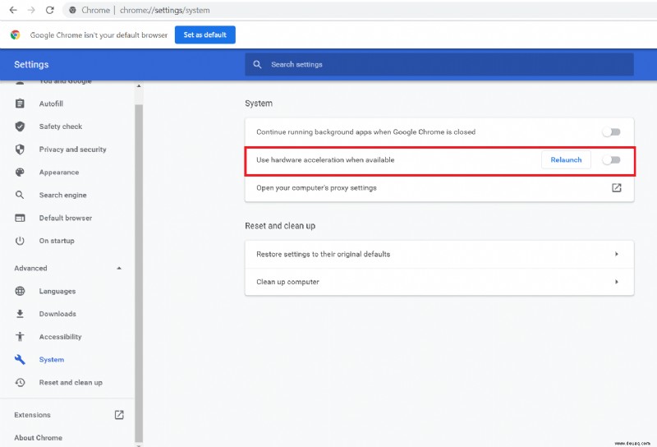The width and height of the screenshot is (657, 447).
Task: Click the Extensions external link icon
Action: (x=119, y=415)
